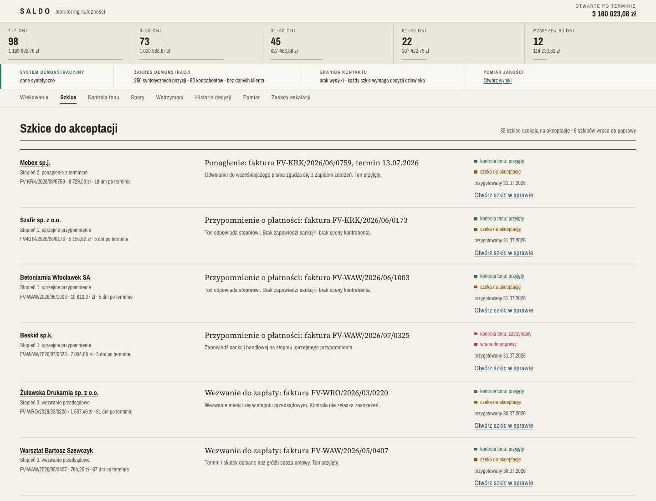Image resolution: width=656 pixels, height=501 pixels.
Task: Open the Spory tab
Action: tap(138, 97)
